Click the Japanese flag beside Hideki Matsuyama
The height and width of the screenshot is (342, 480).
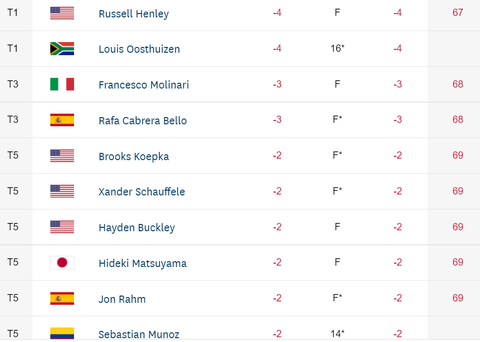pos(62,263)
